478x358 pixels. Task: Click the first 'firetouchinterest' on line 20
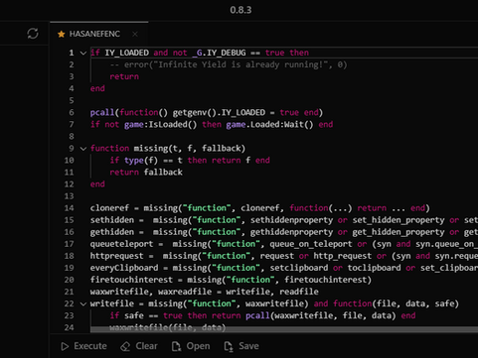point(131,280)
